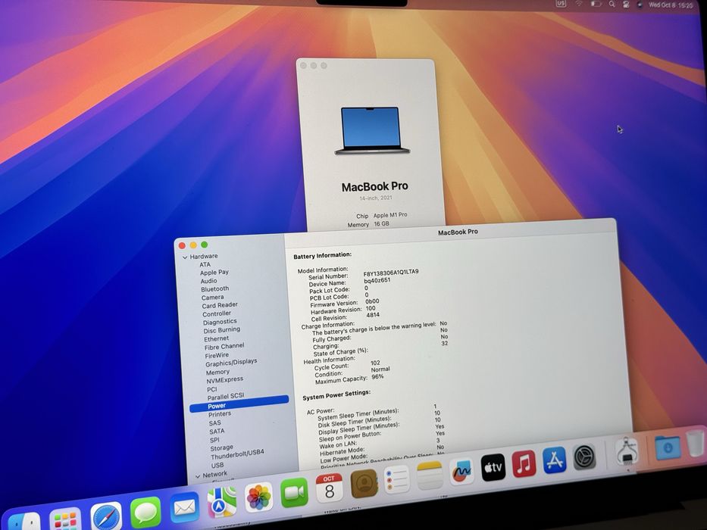Select Printers in the Hardware list
This screenshot has height=530, width=707.
point(220,413)
